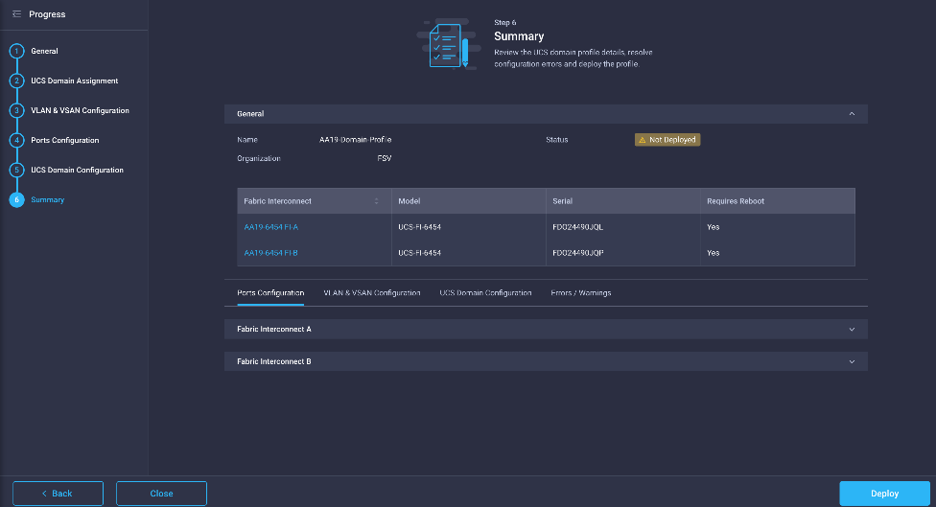Go to General step in sidebar

click(45, 52)
